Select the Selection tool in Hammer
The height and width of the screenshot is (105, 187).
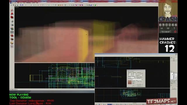12,10
